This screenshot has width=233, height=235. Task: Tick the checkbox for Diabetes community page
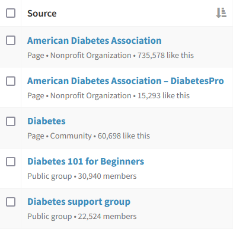pyautogui.click(x=11, y=121)
